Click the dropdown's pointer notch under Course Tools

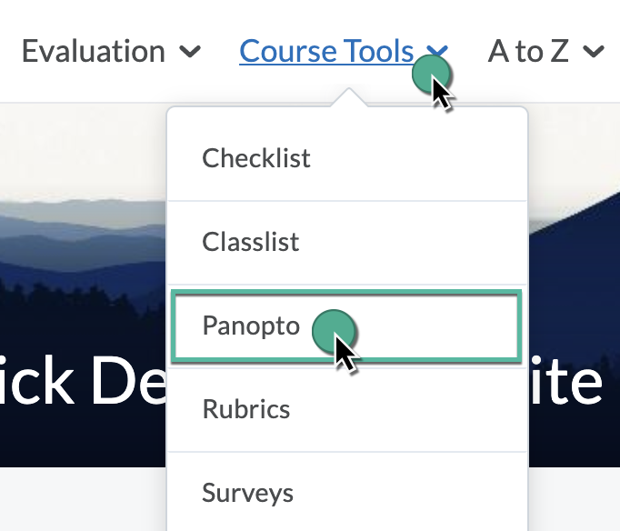(x=346, y=98)
